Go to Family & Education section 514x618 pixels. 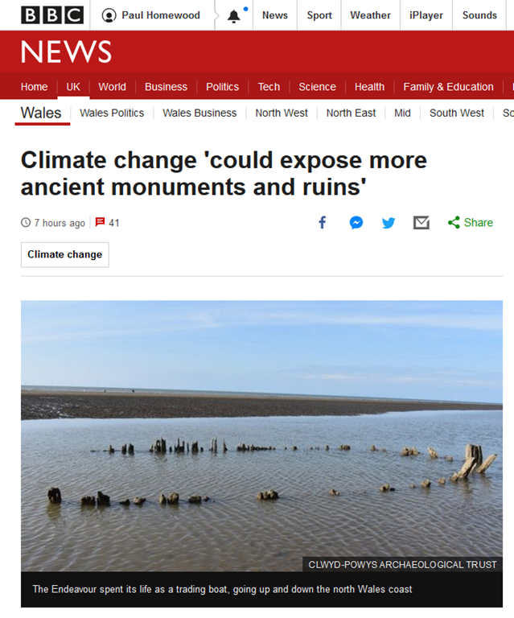(448, 87)
